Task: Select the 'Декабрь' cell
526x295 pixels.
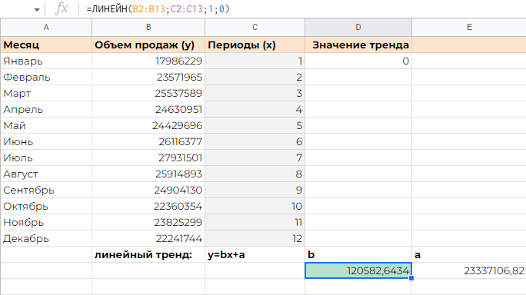Action: [46, 238]
